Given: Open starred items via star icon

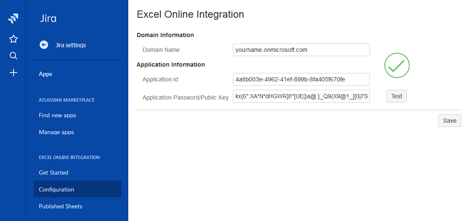Looking at the screenshot, I should (14, 39).
